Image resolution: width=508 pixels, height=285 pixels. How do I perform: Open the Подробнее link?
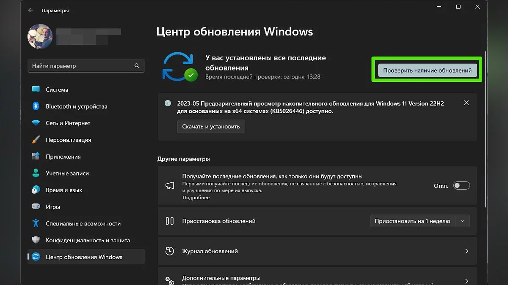[x=196, y=198]
